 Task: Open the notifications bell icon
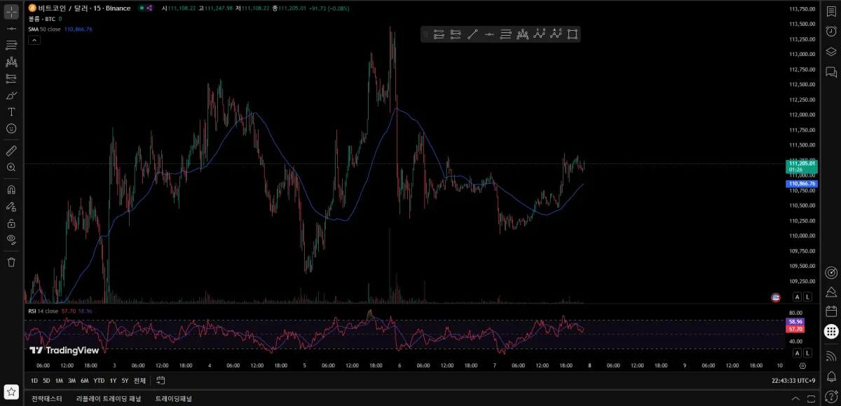pyautogui.click(x=831, y=377)
